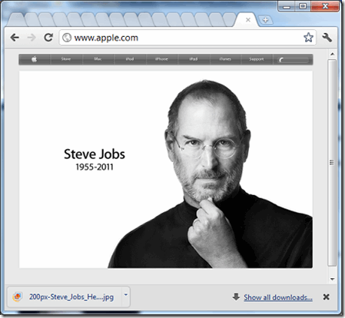The width and height of the screenshot is (345, 318).
Task: Open the Support section in Apple nav
Action: point(257,59)
